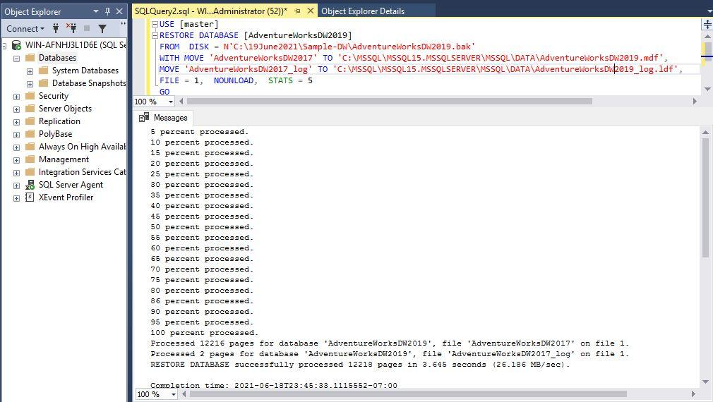Collapse the WIN-AFNHJ3L1D6E server node
Viewport: 713px width, 402px height.
[4, 45]
